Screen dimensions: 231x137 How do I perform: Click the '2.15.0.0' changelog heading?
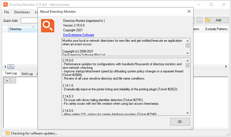tap(68, 60)
